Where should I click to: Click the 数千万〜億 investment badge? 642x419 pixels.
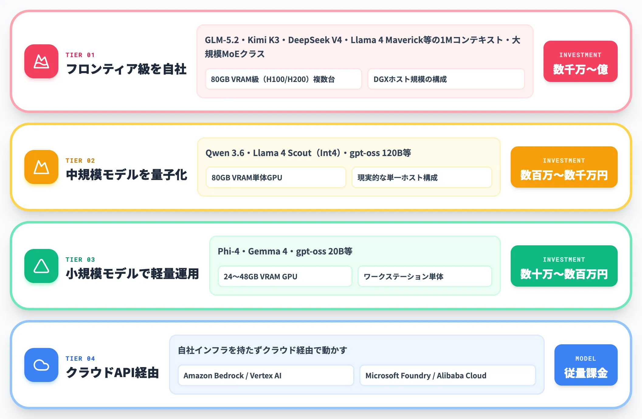point(580,61)
